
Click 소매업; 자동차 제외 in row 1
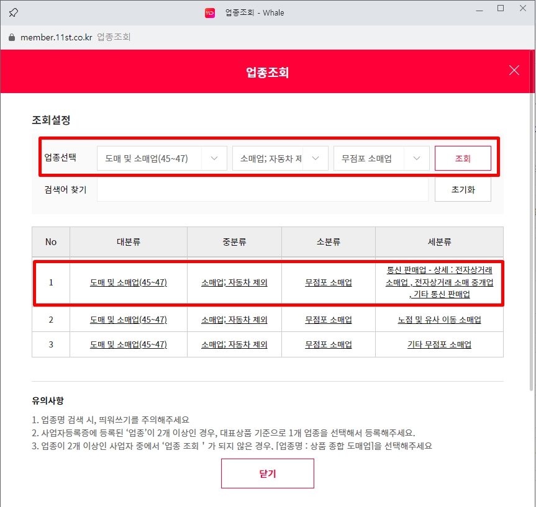[234, 282]
